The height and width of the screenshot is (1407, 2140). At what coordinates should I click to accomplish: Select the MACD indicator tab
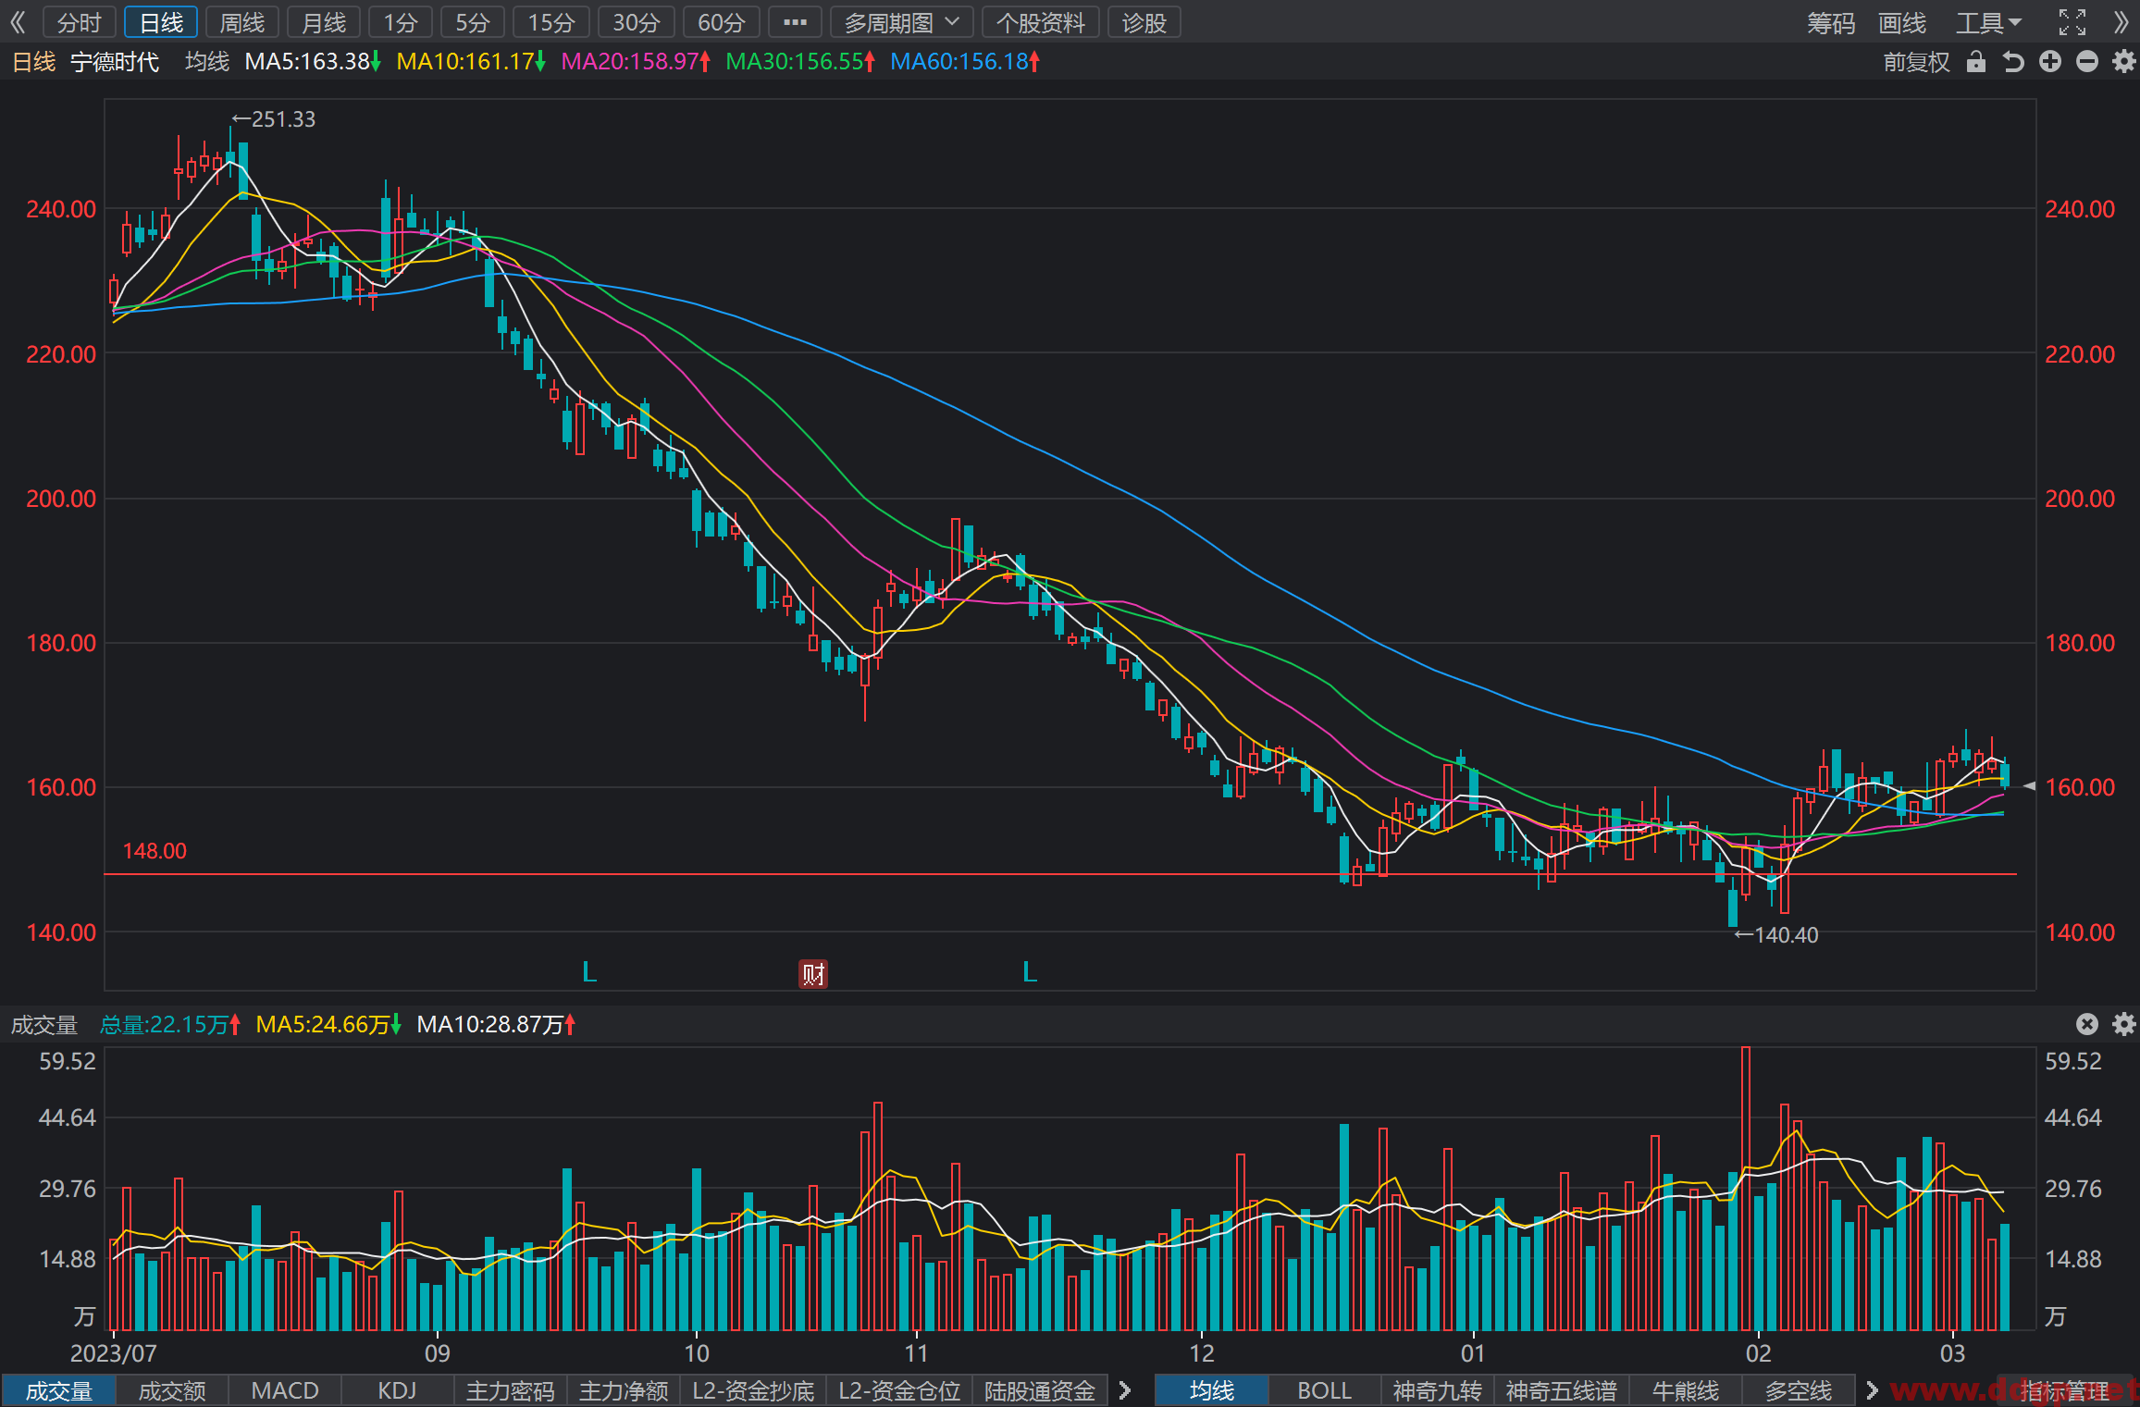(x=285, y=1390)
